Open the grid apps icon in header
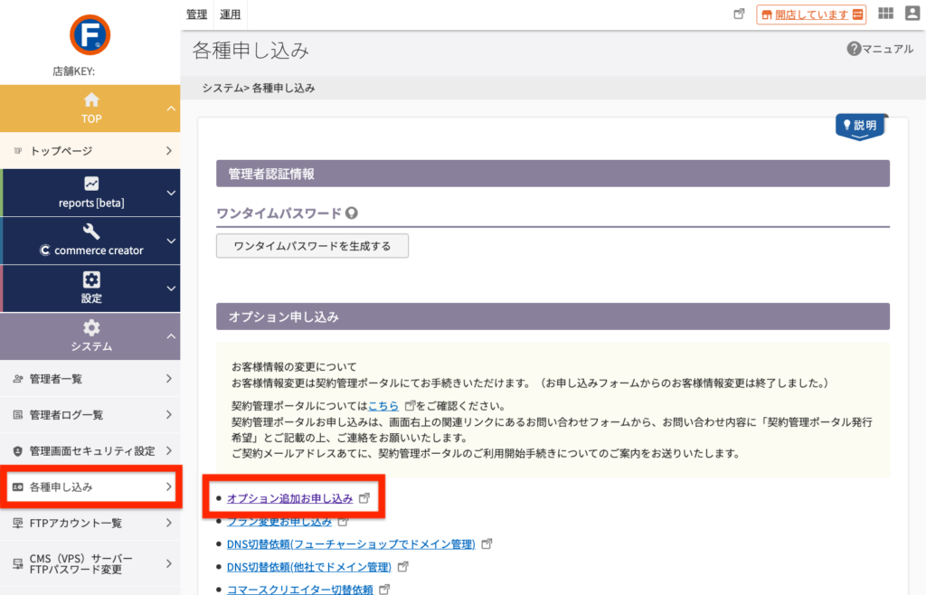This screenshot has width=926, height=595. click(884, 14)
